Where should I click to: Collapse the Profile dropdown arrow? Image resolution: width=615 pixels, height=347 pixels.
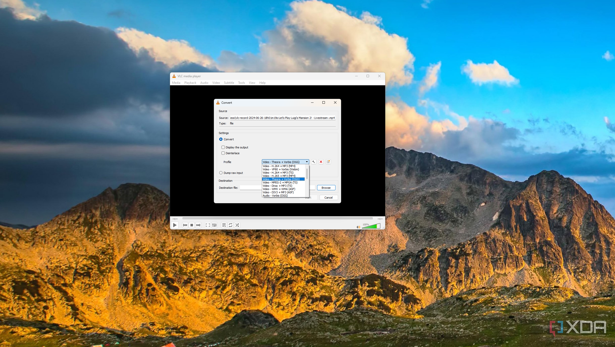(307, 162)
